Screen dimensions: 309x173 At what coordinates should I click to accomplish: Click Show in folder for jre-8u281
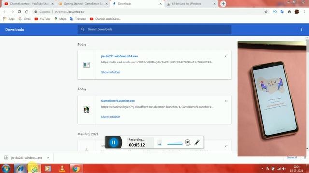point(111,72)
